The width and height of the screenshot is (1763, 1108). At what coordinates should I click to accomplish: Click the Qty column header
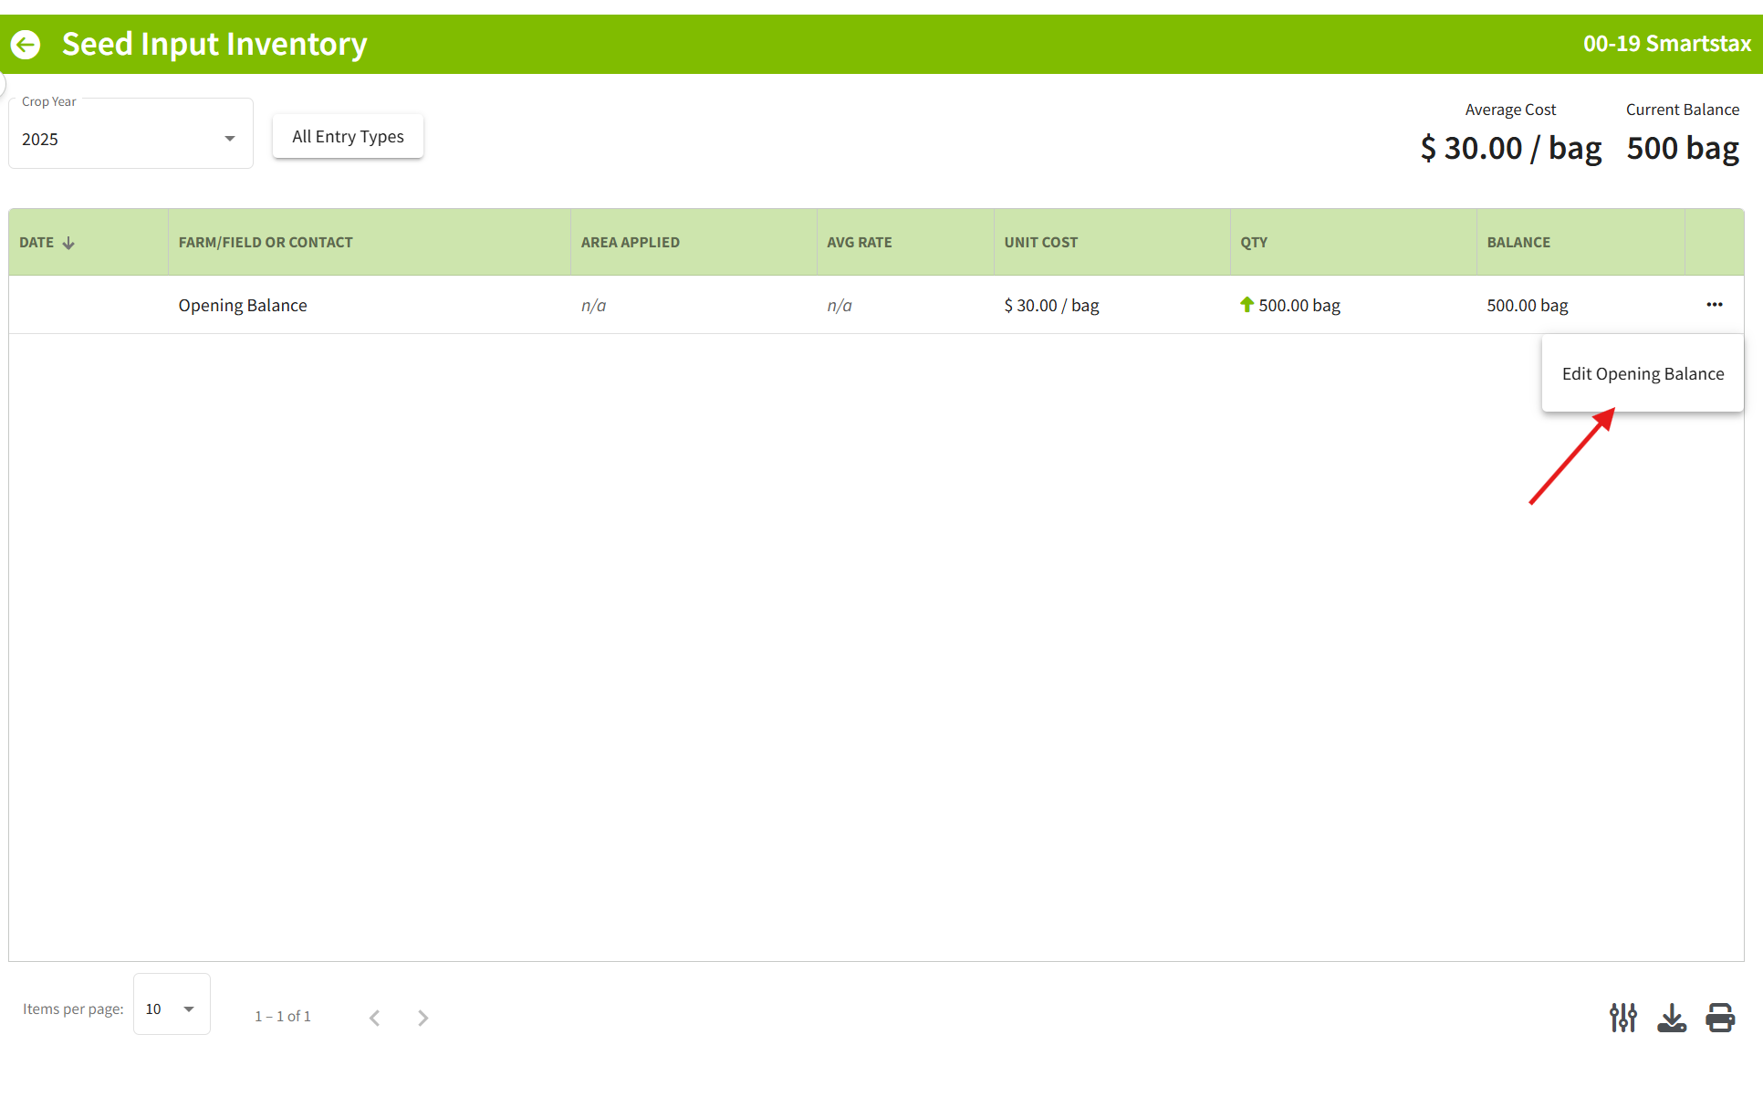(1253, 243)
